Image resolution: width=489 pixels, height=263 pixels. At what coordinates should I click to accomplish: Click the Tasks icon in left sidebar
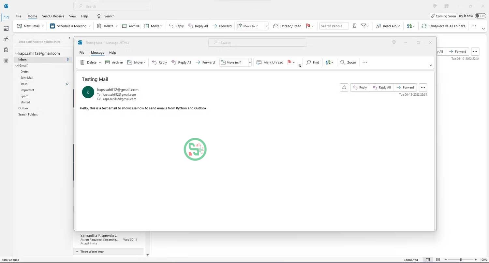click(x=6, y=49)
